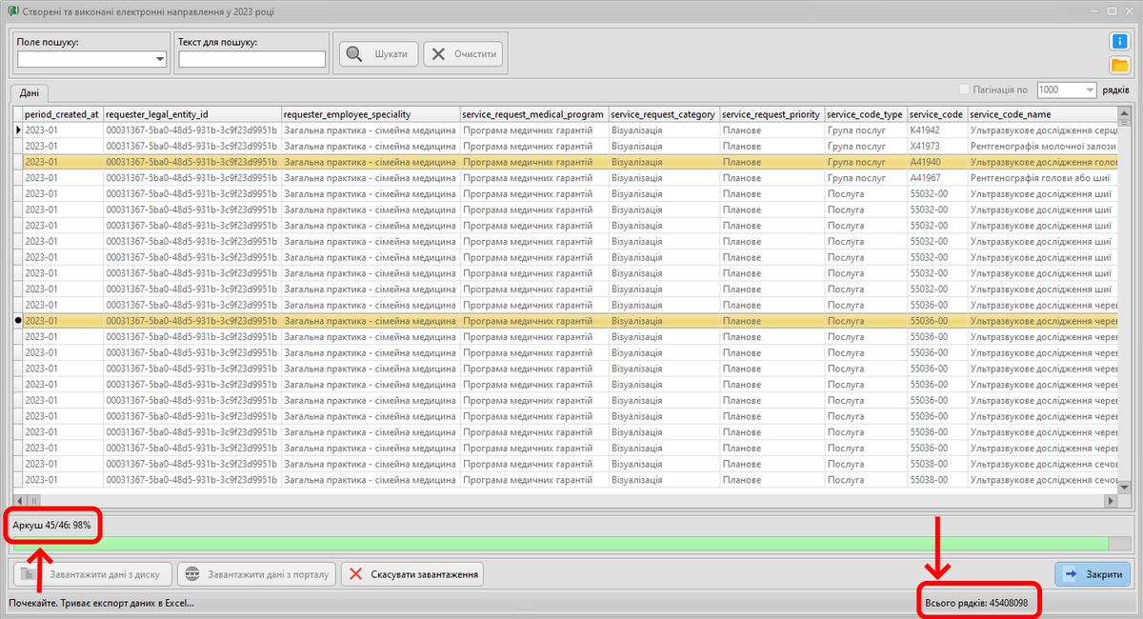Select cell with code A41967
Image resolution: width=1143 pixels, height=619 pixels.
click(x=937, y=178)
